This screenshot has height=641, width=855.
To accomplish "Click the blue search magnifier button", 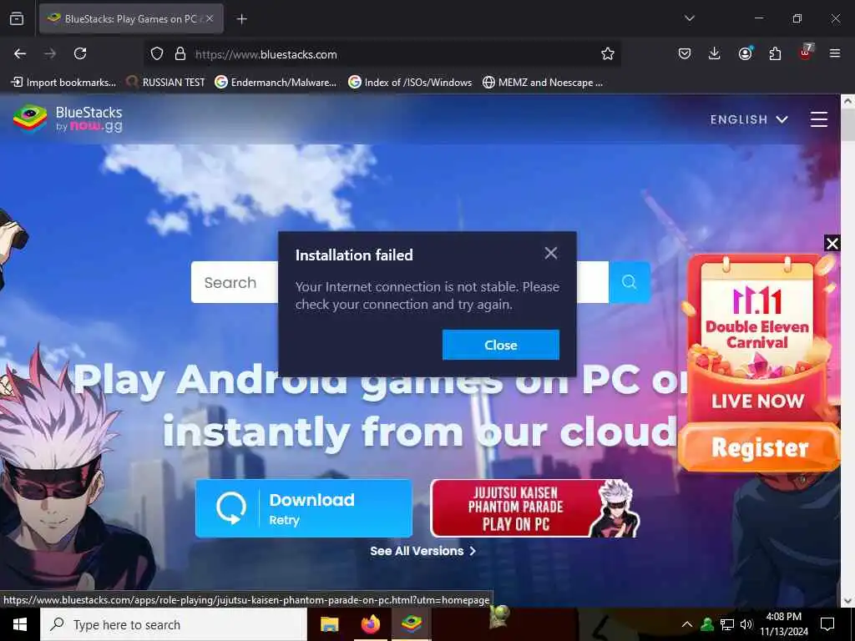I will [x=630, y=282].
